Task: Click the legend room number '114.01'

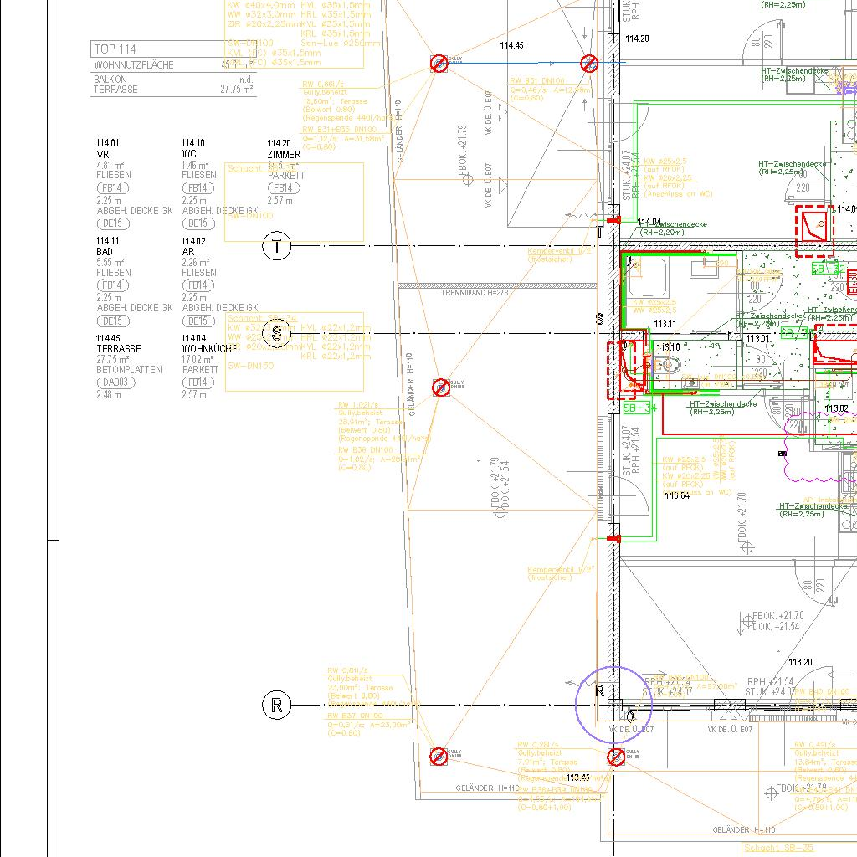Action: pyautogui.click(x=107, y=143)
